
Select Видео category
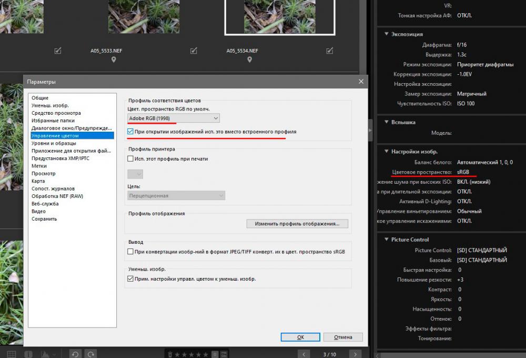tap(72, 211)
